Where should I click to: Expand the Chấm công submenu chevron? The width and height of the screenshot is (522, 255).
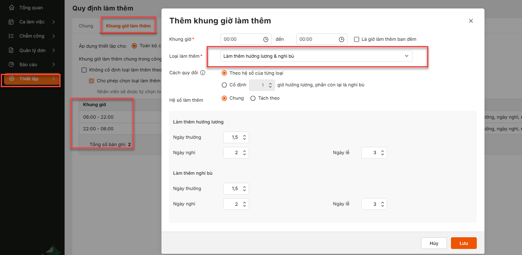click(53, 36)
